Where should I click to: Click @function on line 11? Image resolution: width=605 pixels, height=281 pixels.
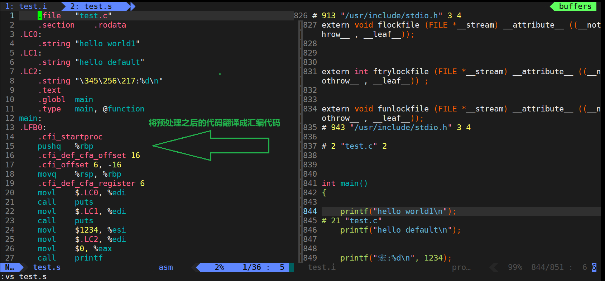click(x=124, y=109)
